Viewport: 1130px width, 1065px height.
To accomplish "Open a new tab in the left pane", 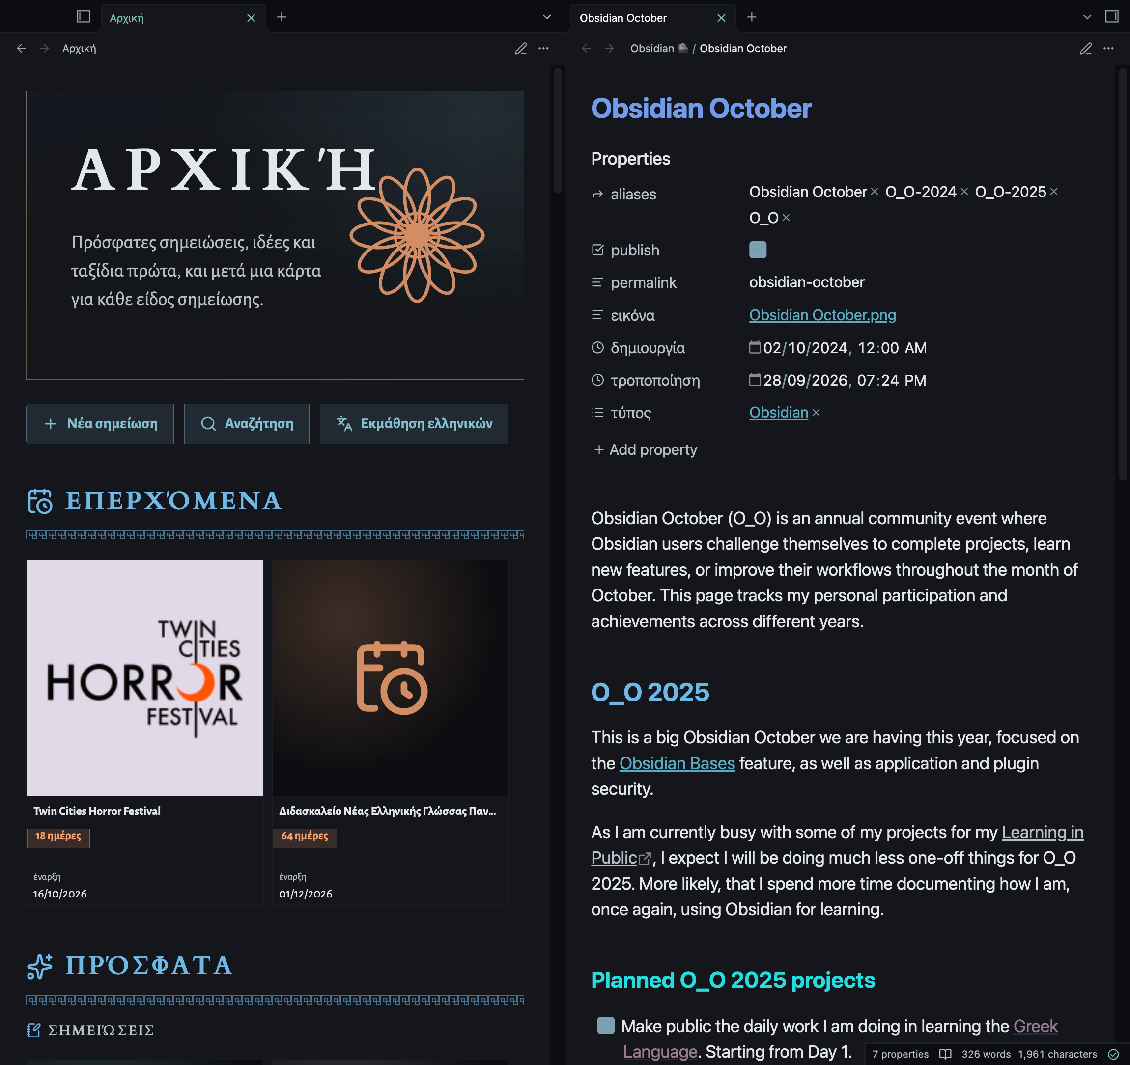I will [x=282, y=17].
